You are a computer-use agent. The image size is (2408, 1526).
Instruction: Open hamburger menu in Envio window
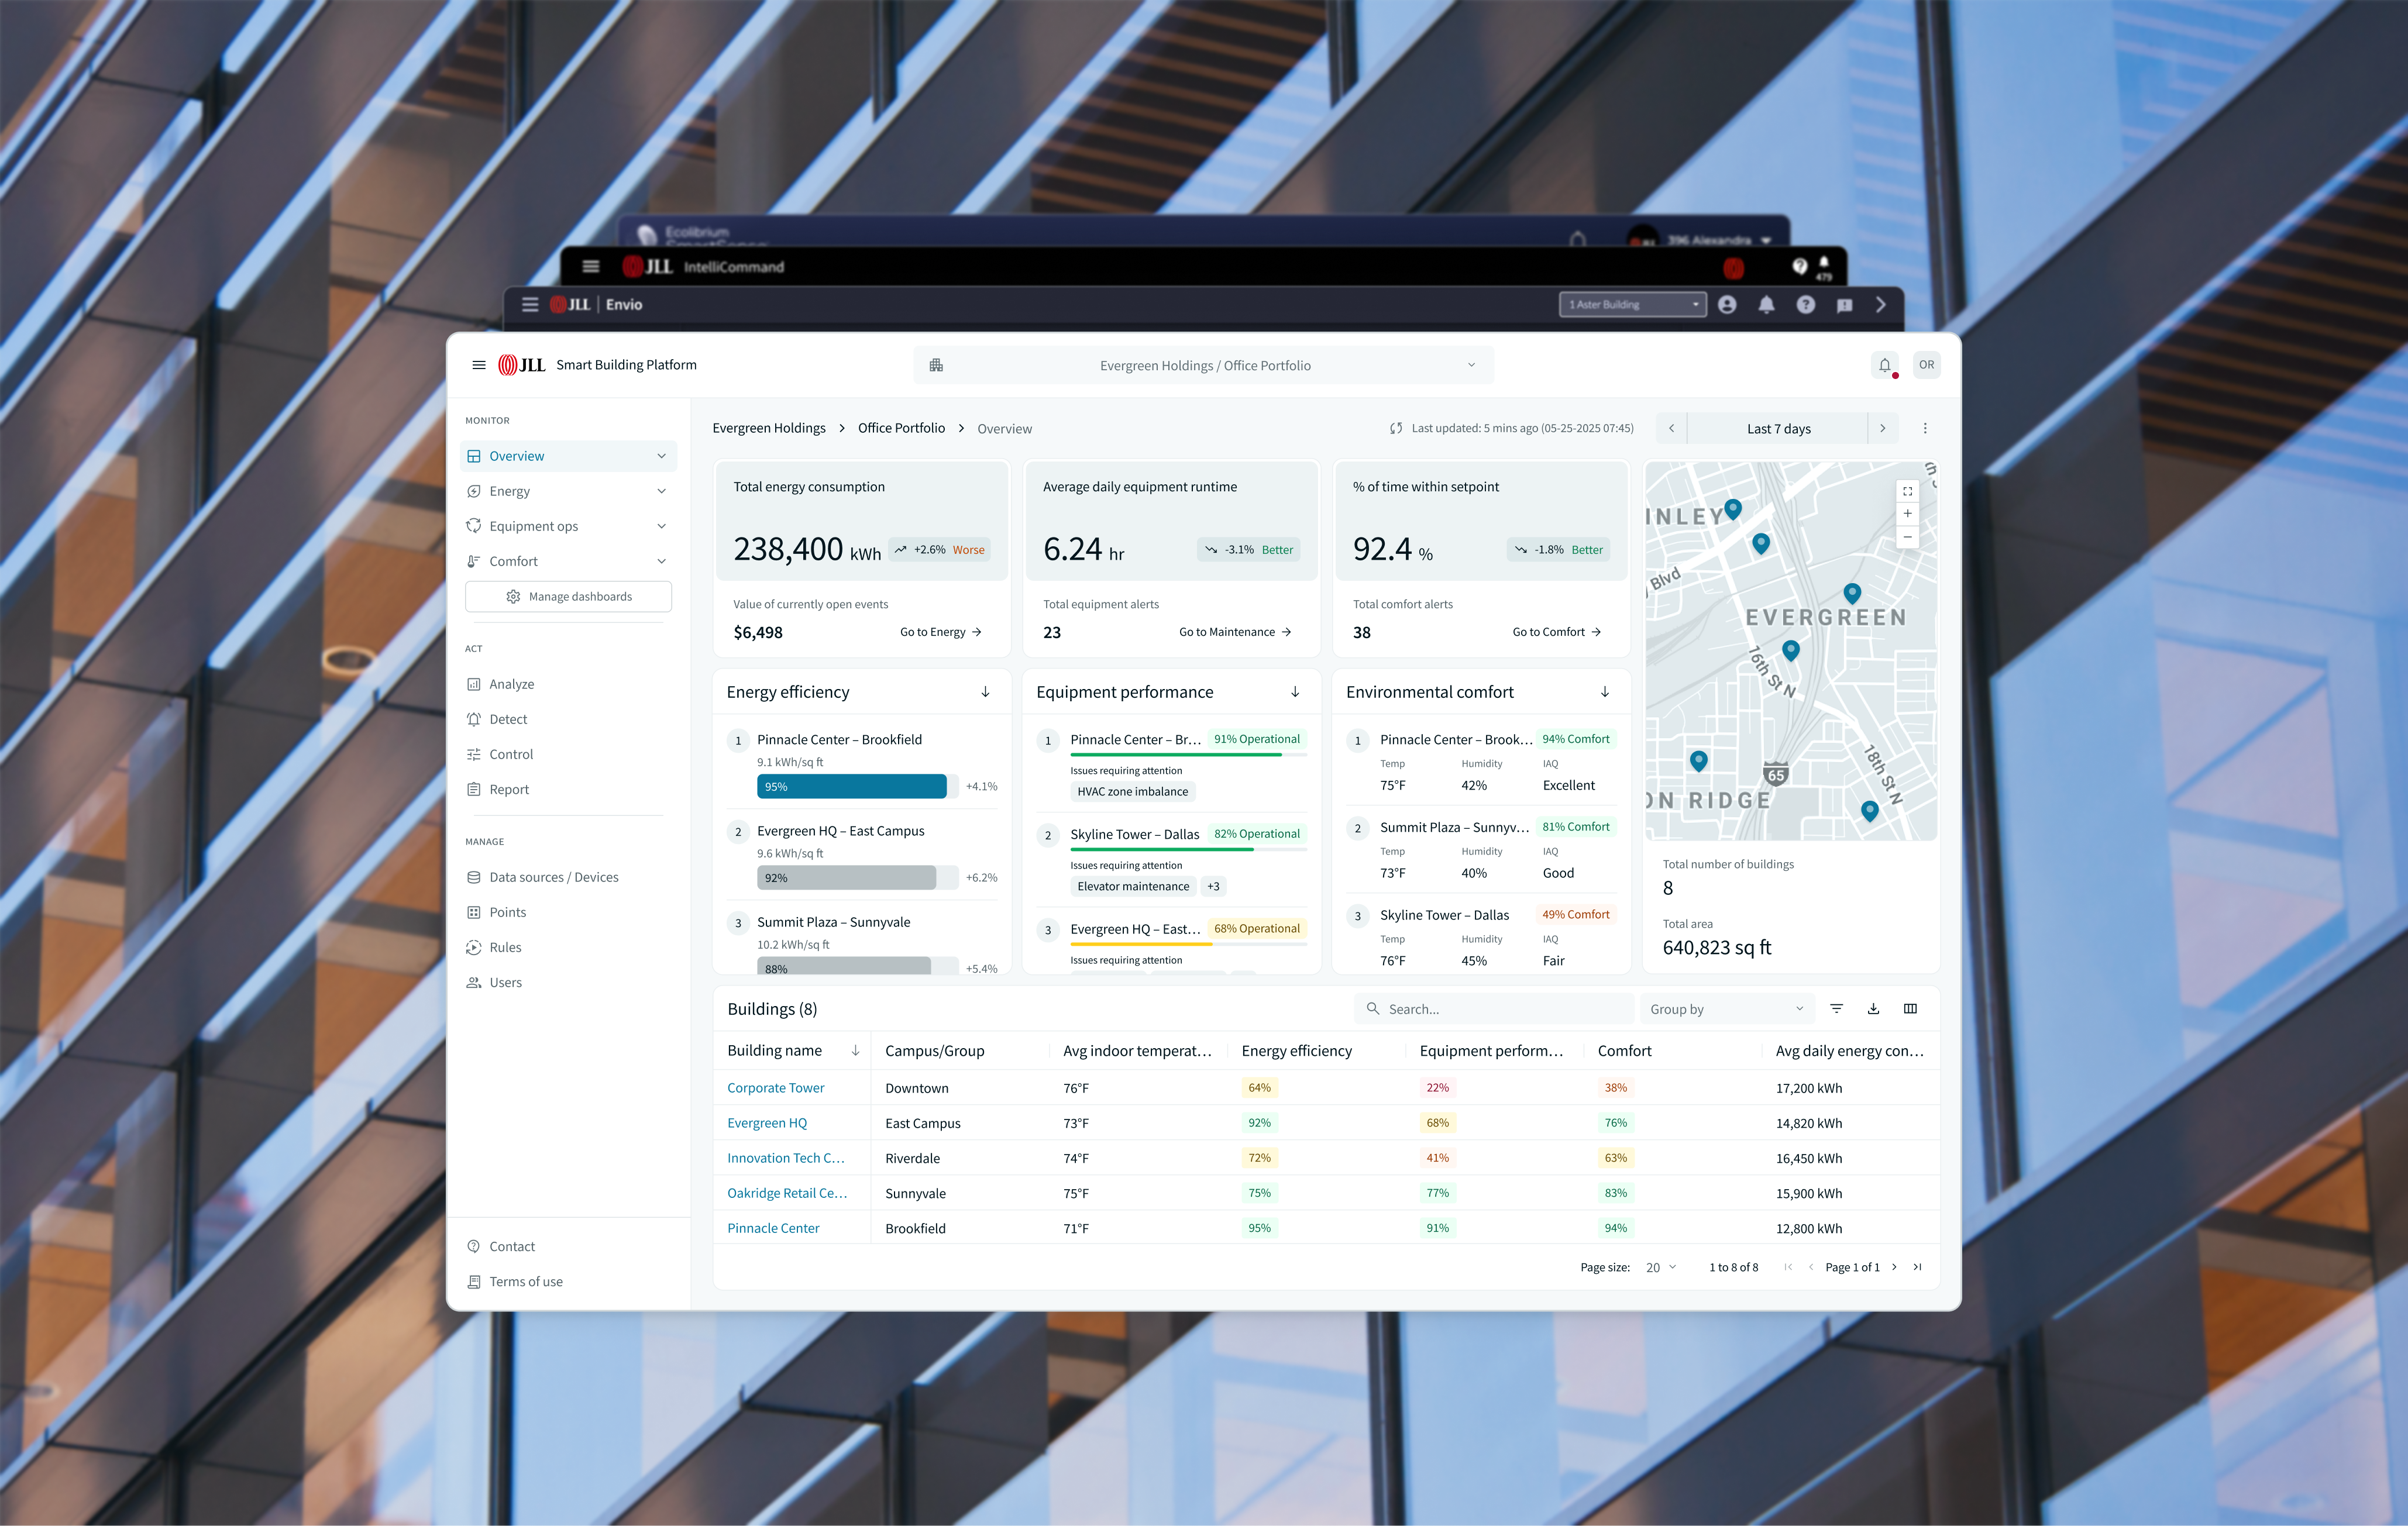tap(530, 305)
